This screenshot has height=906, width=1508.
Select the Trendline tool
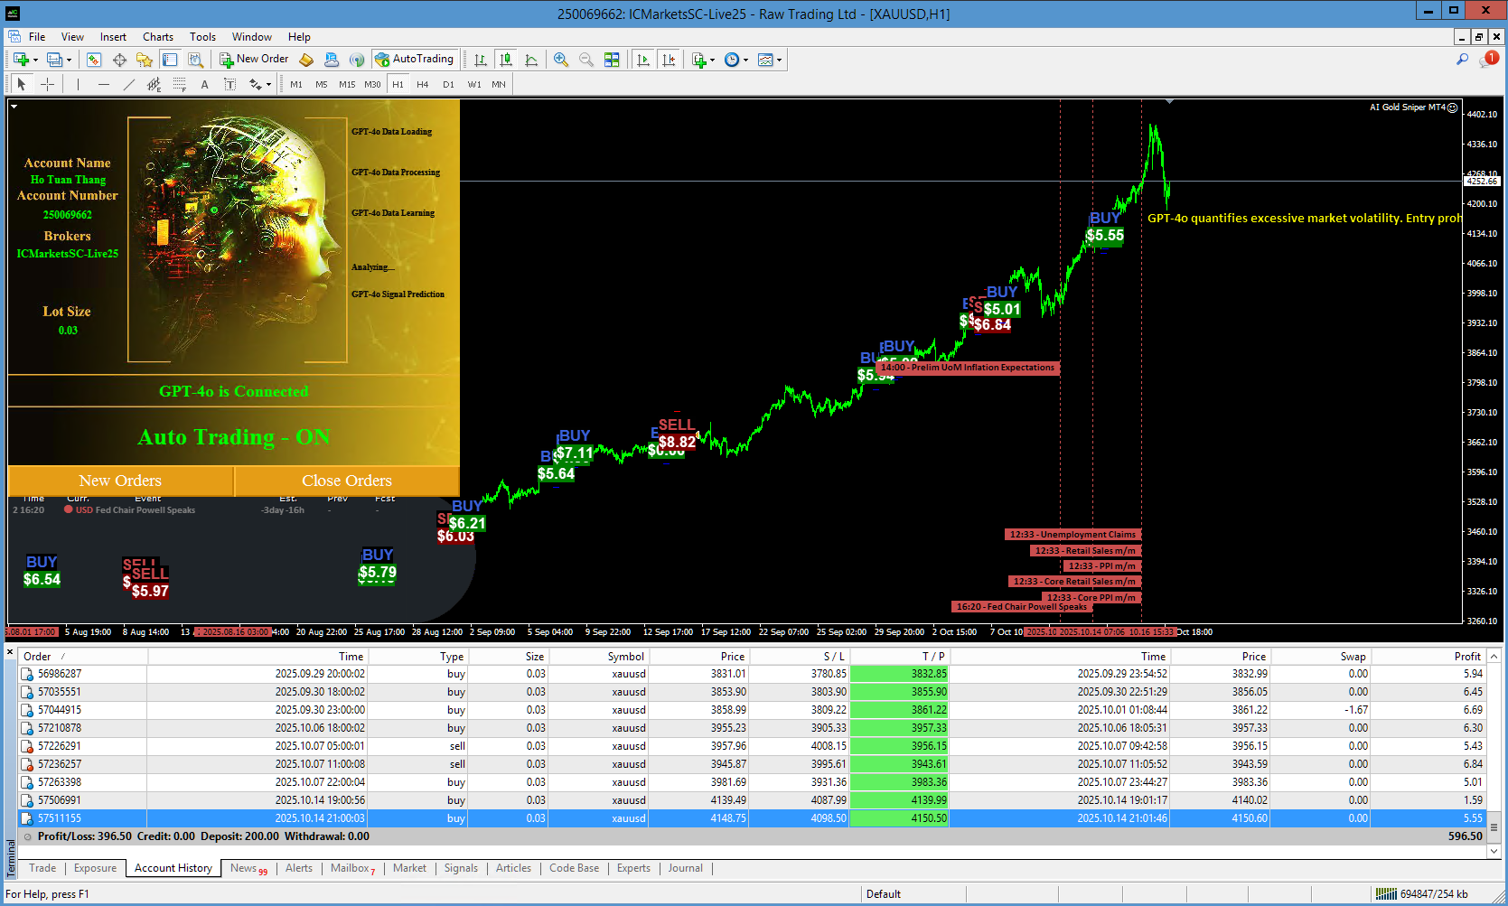pyautogui.click(x=129, y=84)
